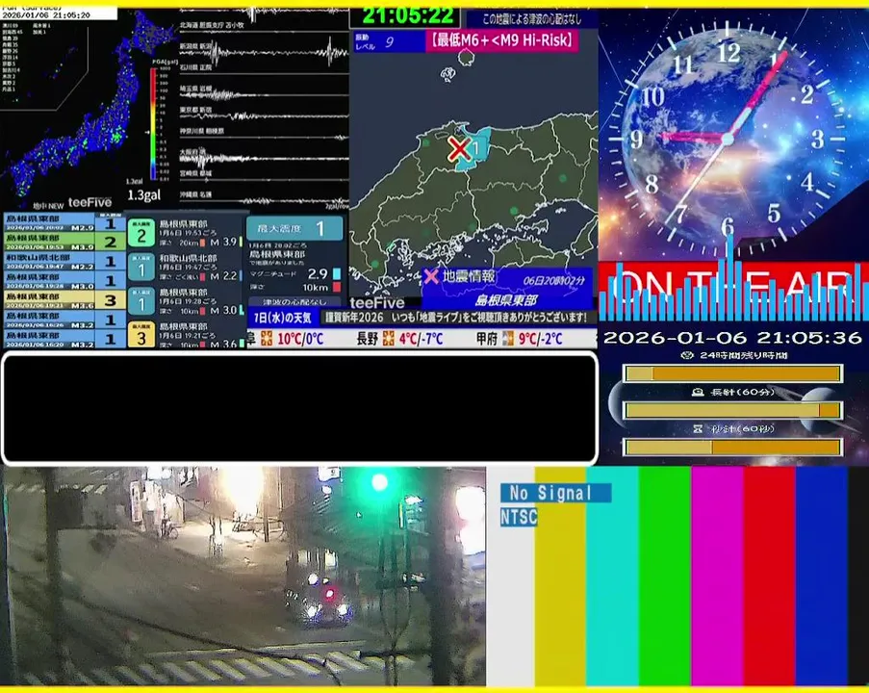Click the 1.3gal reading below the Japan map
The image size is (869, 693).
(144, 195)
